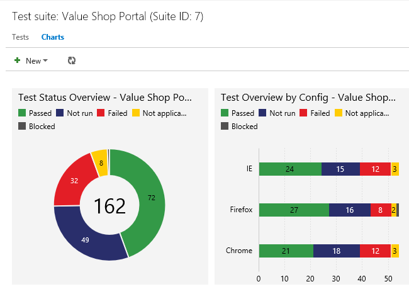Click the Test Overview by Config chart title
Viewport: 409px width, 289px height.
click(x=308, y=98)
